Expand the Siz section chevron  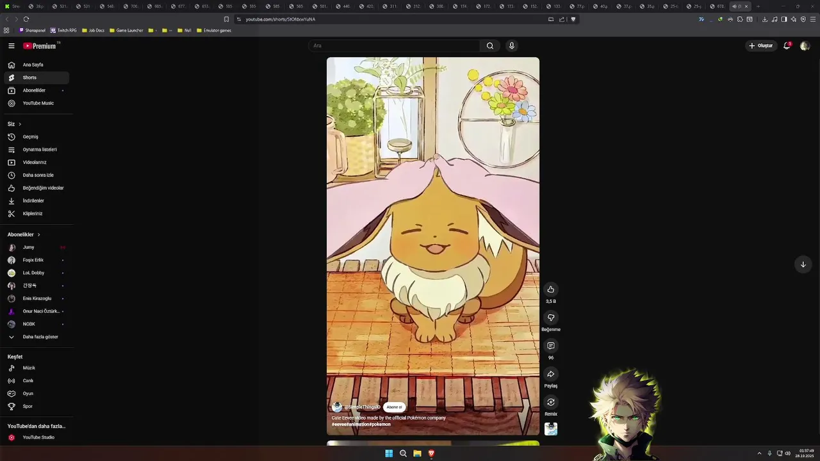20,124
